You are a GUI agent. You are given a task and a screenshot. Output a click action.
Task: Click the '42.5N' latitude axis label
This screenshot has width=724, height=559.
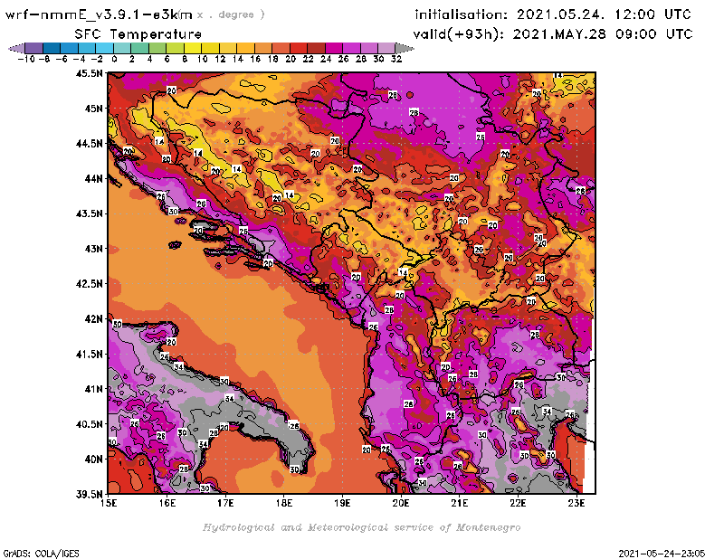89,284
